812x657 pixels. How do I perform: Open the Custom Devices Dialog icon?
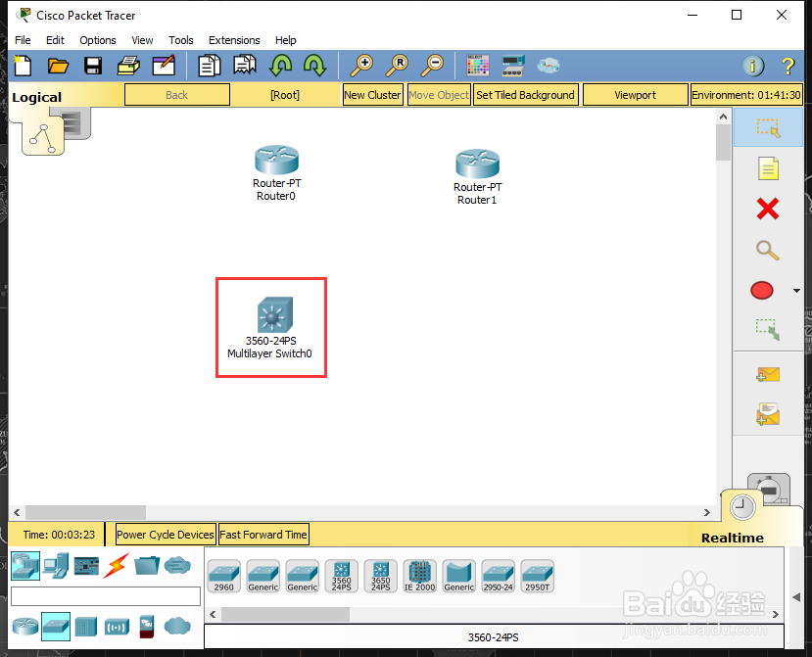513,66
